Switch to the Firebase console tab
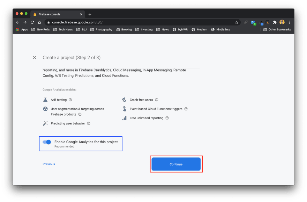This screenshot has width=307, height=202. [56, 14]
